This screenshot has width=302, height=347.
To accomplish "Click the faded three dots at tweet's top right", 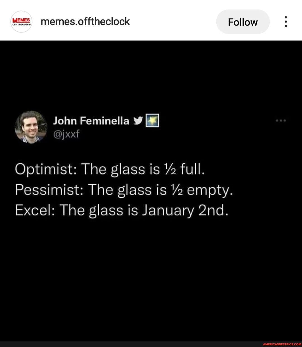I will [280, 120].
